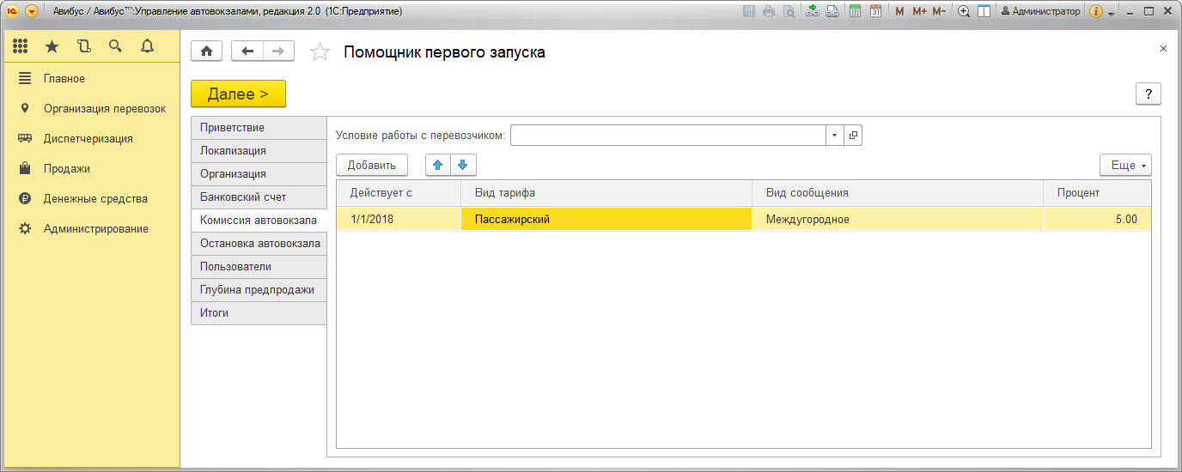Open the calculator icon in title bar
The height and width of the screenshot is (472, 1182).
click(855, 11)
